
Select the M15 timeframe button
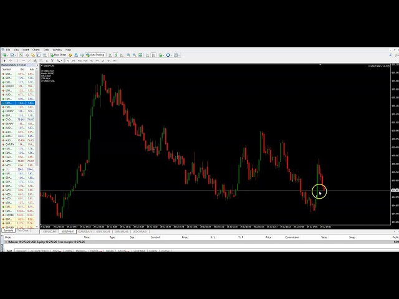[80, 60]
